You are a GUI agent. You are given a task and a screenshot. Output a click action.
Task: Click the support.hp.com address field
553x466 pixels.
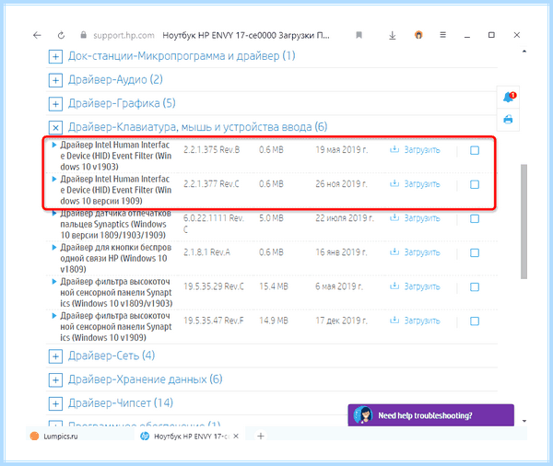pyautogui.click(x=124, y=35)
